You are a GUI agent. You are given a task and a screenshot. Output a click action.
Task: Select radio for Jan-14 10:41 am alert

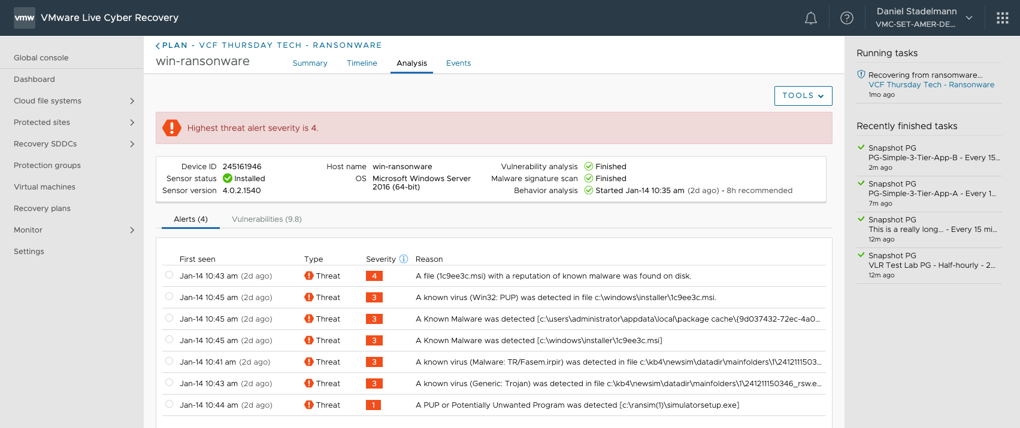[x=170, y=361]
